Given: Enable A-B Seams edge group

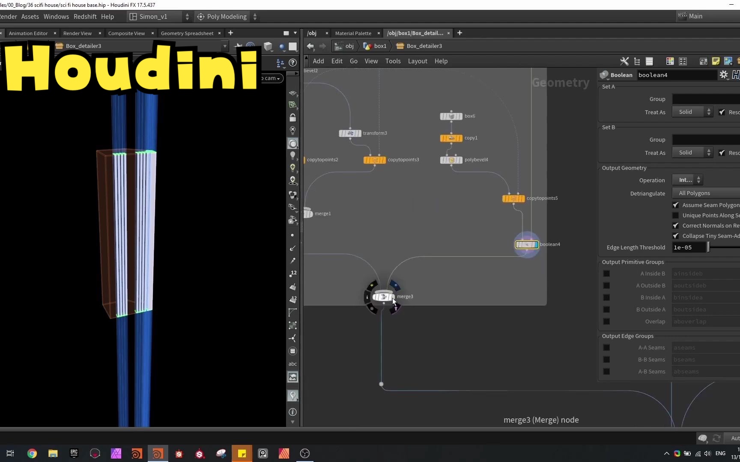Looking at the screenshot, I should [606, 372].
